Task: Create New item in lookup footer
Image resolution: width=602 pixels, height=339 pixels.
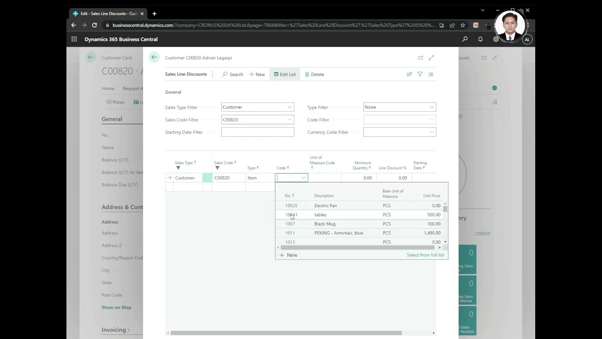Action: pos(288,255)
